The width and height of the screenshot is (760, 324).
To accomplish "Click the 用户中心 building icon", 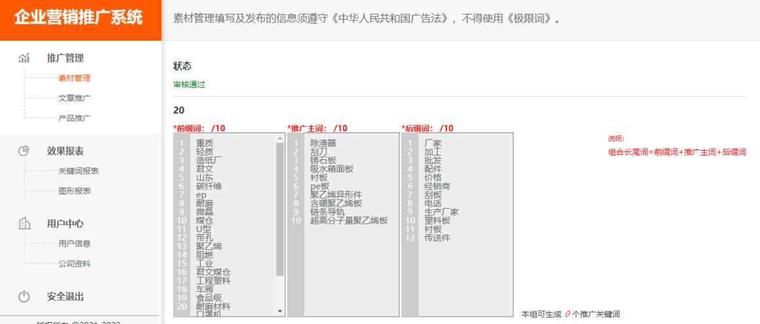I will pyautogui.click(x=24, y=224).
